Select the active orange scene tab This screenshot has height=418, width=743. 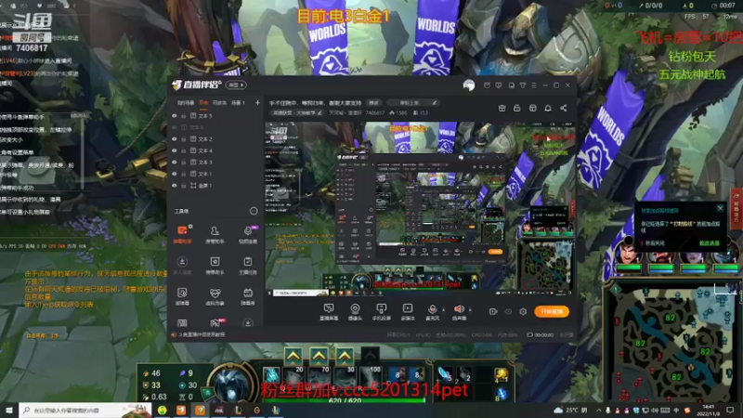tap(203, 102)
